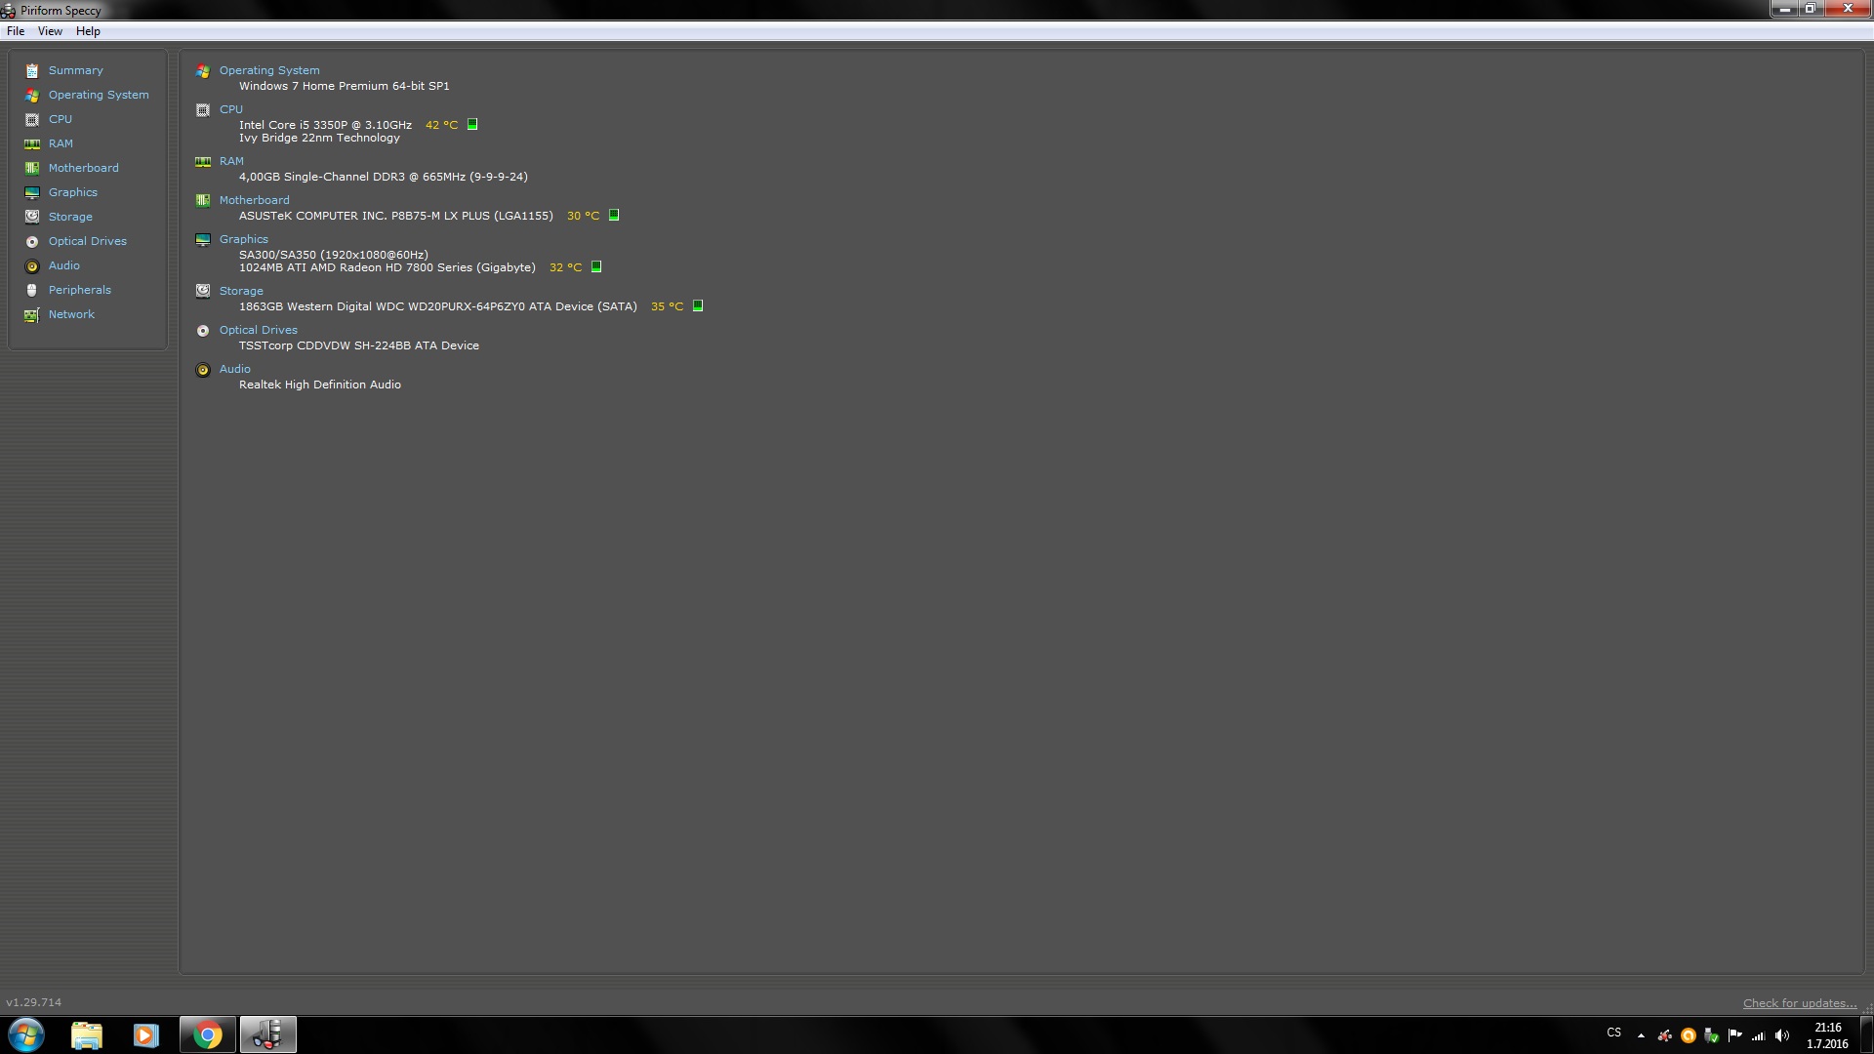Click the CPU heading in summary

point(231,109)
